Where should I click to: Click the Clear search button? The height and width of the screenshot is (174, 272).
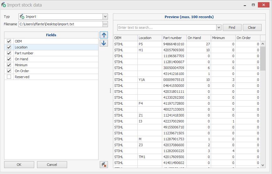252,27
